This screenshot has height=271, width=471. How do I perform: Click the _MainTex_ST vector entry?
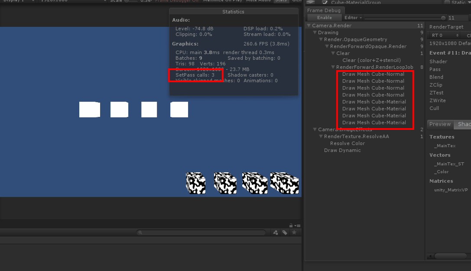(x=449, y=164)
